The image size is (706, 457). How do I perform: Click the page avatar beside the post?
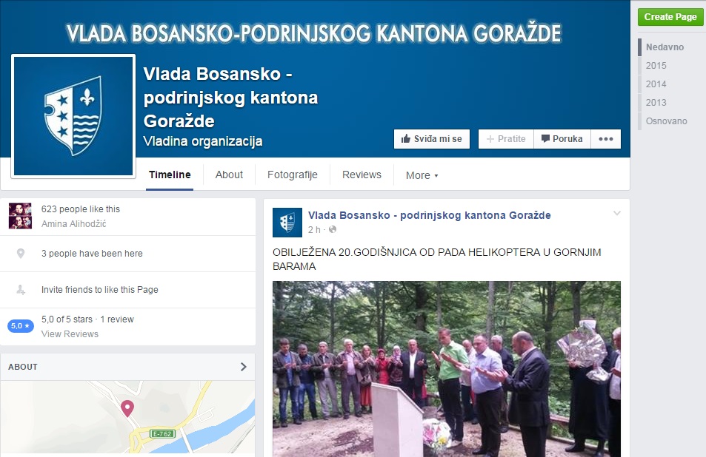(x=287, y=223)
